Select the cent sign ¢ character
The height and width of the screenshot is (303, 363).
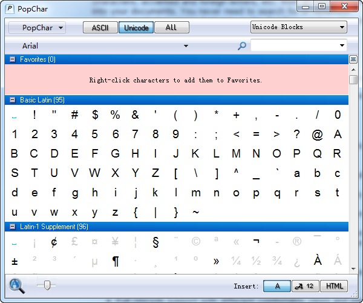tap(54, 242)
